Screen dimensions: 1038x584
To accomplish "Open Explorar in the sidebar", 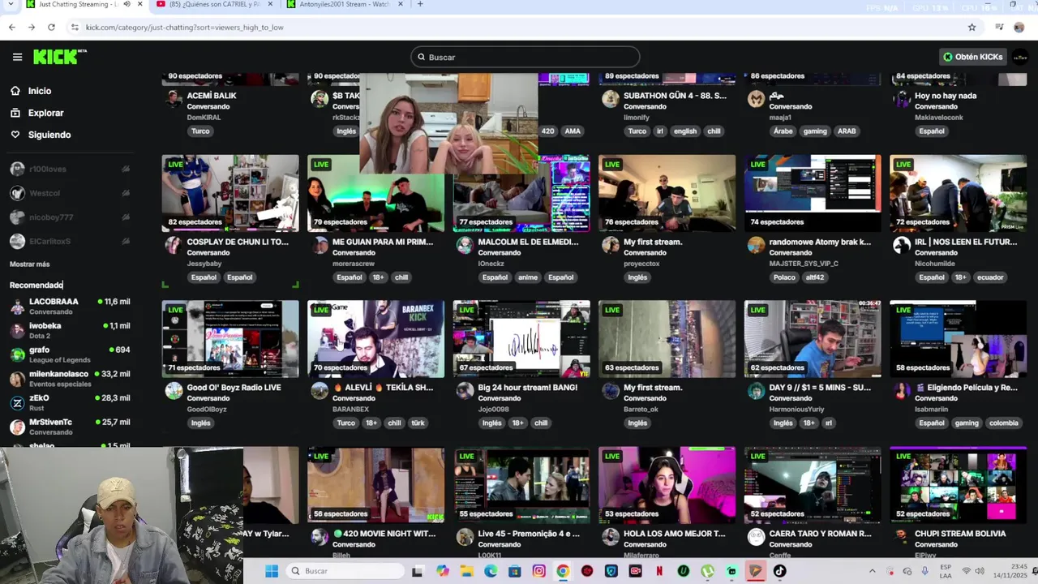I will pyautogui.click(x=45, y=113).
